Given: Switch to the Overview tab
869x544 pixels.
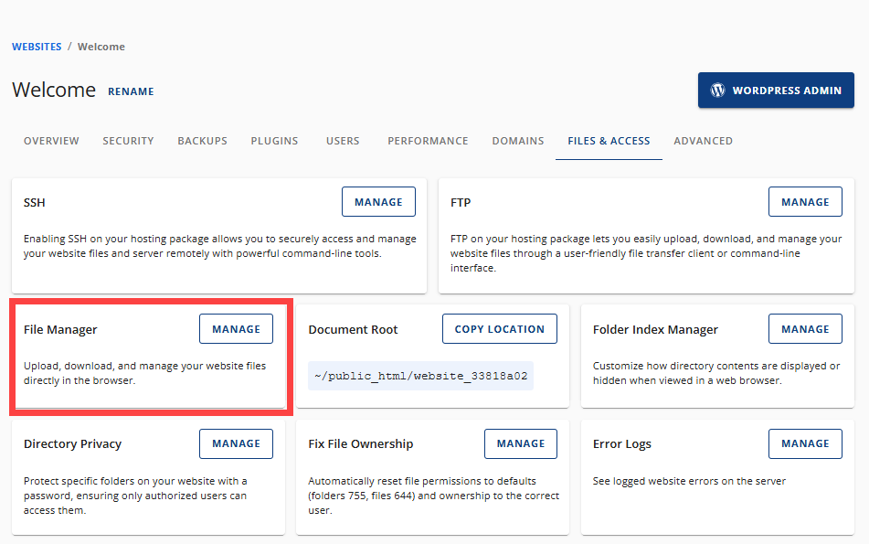Looking at the screenshot, I should click(51, 141).
